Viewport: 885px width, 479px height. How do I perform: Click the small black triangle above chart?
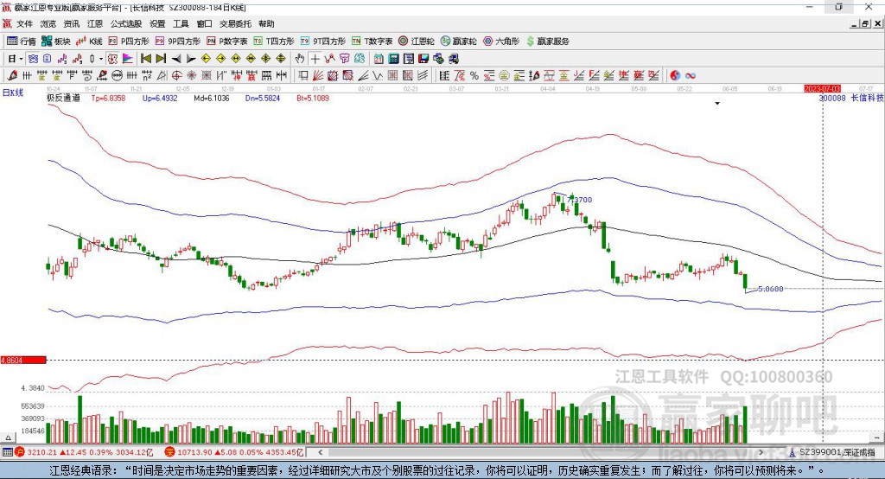point(717,104)
